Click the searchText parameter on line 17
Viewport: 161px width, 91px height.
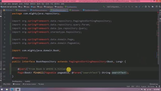pyautogui.click(x=119, y=73)
